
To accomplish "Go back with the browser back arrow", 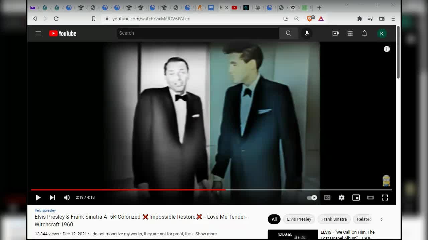I will (x=35, y=19).
